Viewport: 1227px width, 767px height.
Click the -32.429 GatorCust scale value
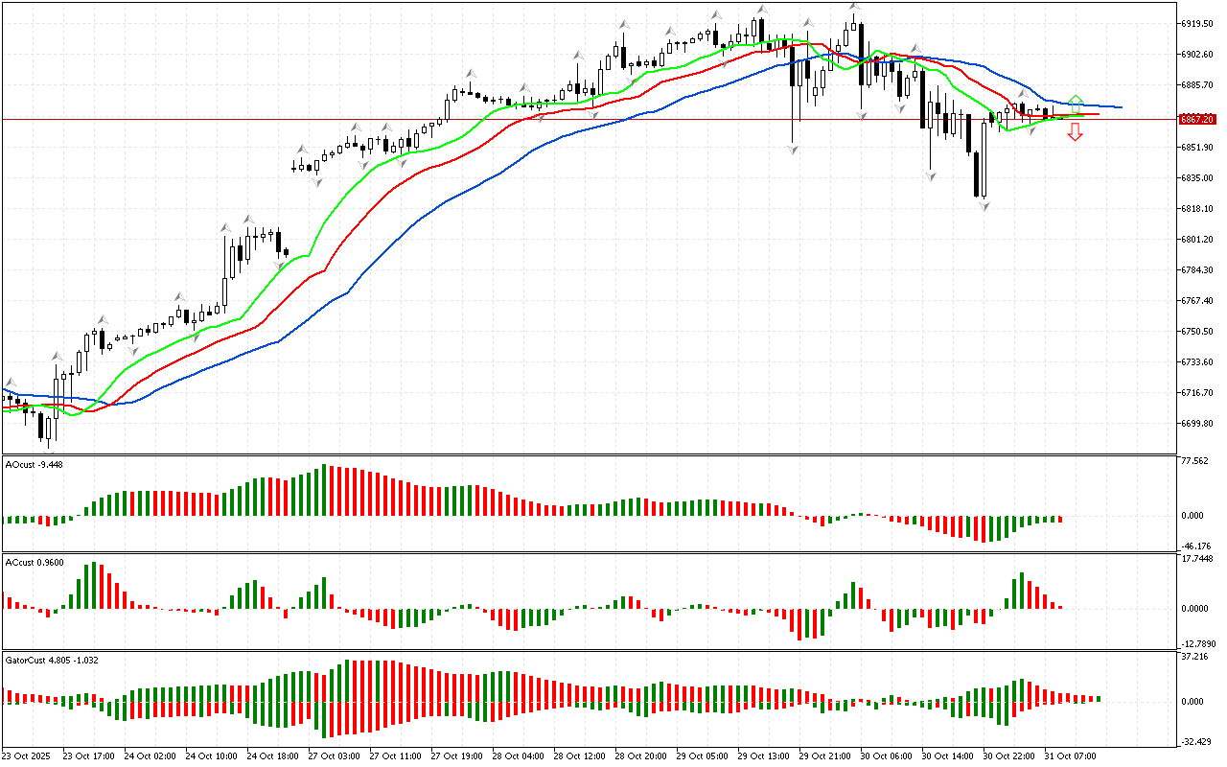pos(1195,742)
